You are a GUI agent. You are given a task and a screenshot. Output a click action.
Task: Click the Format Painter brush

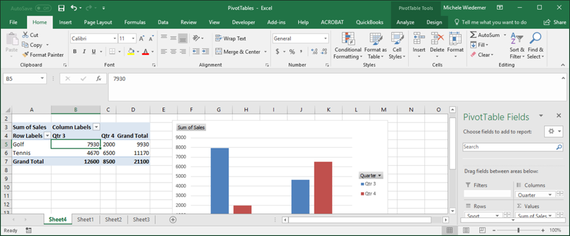point(25,55)
